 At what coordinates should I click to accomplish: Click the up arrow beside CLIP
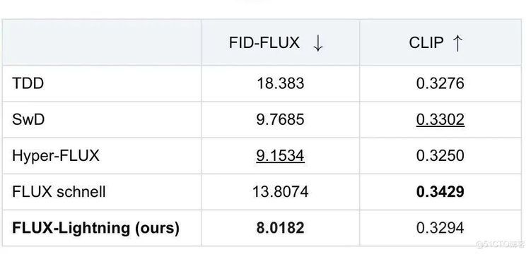(457, 43)
